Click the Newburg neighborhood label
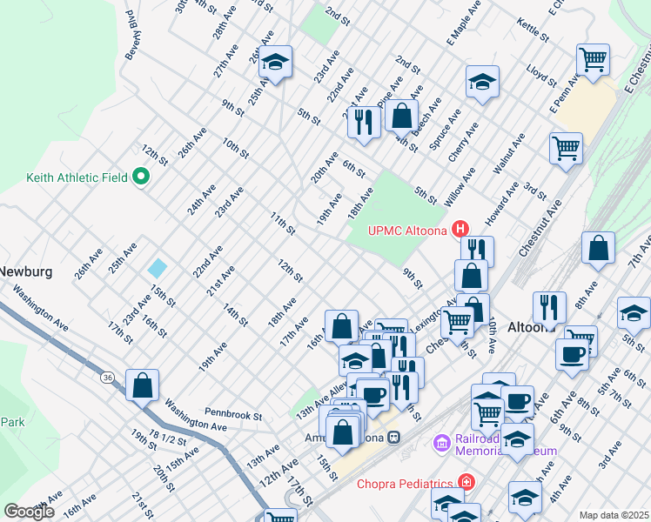Image resolution: width=651 pixels, height=522 pixels. tap(26, 271)
